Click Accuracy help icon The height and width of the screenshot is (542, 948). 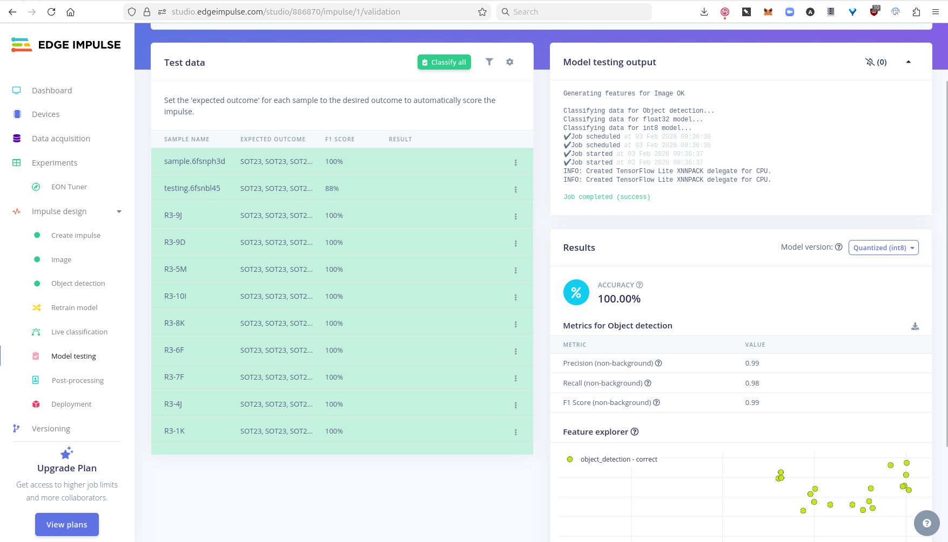pyautogui.click(x=640, y=285)
